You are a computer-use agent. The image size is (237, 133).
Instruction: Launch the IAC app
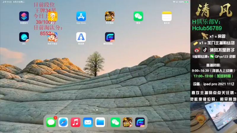click(x=24, y=37)
